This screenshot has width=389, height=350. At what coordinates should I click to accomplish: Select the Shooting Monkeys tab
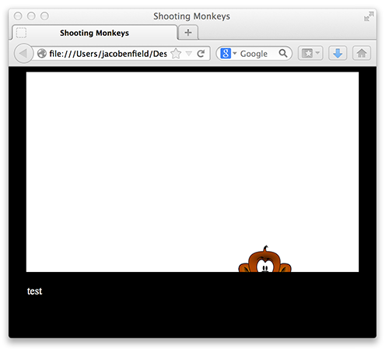(94, 33)
